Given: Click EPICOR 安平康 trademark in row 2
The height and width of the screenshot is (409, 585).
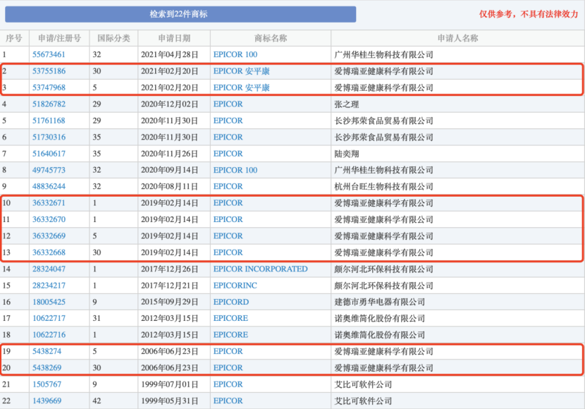Looking at the screenshot, I should coord(241,71).
